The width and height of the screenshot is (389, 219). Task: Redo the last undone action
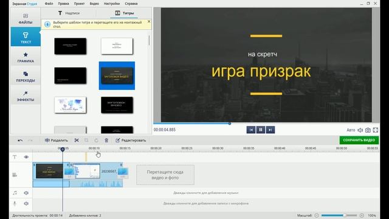coord(30,141)
